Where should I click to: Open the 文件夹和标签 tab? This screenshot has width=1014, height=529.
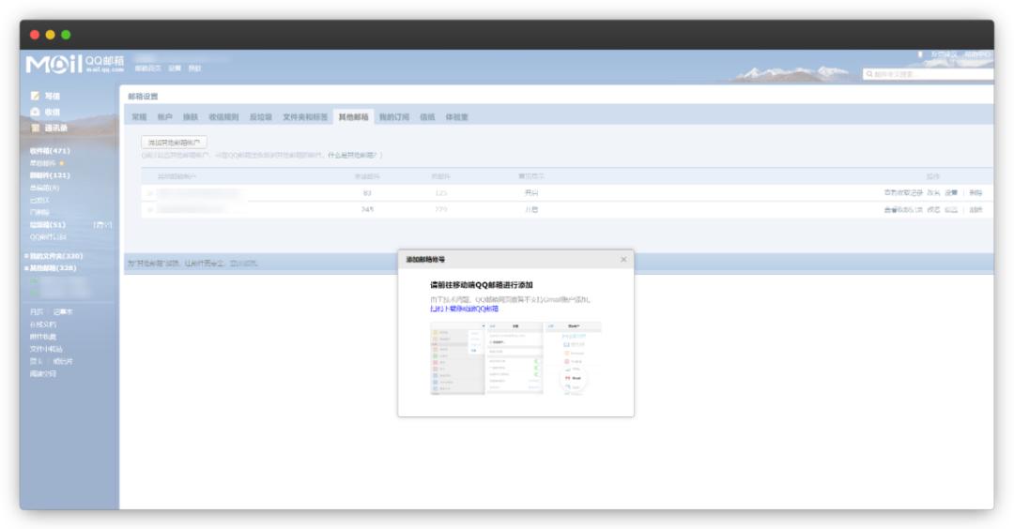pos(304,117)
